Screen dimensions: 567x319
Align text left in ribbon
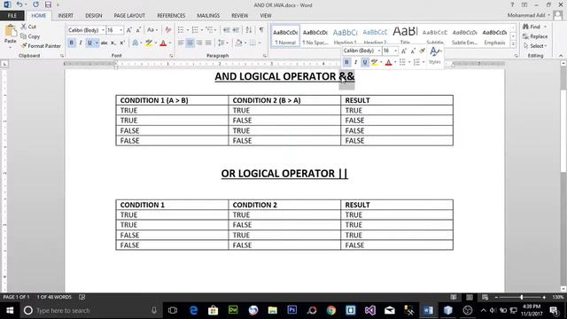(181, 43)
